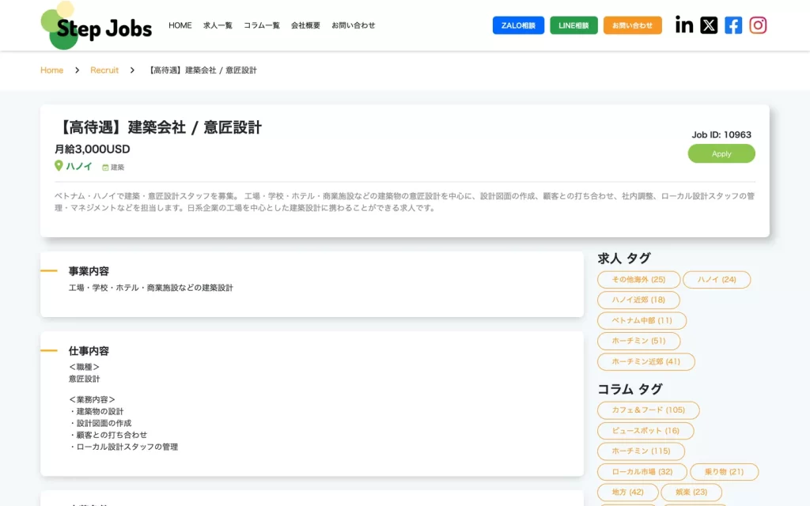The image size is (810, 506).
Task: Select the ビュースポット (16) column tag
Action: (645, 431)
